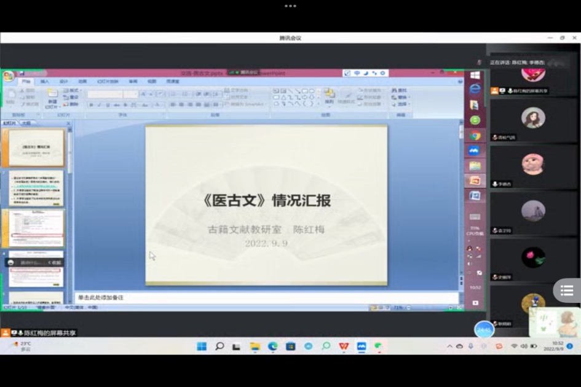Show hidden icons via the system tray chevron
581x387 pixels.
(449, 346)
